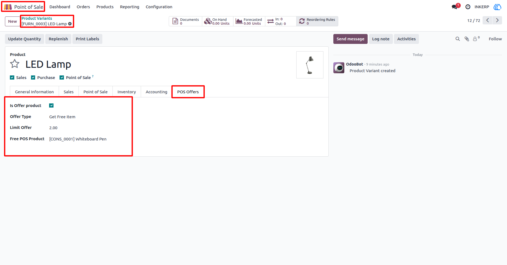
Task: Uncheck Is Offer product checkbox
Action: 51,106
